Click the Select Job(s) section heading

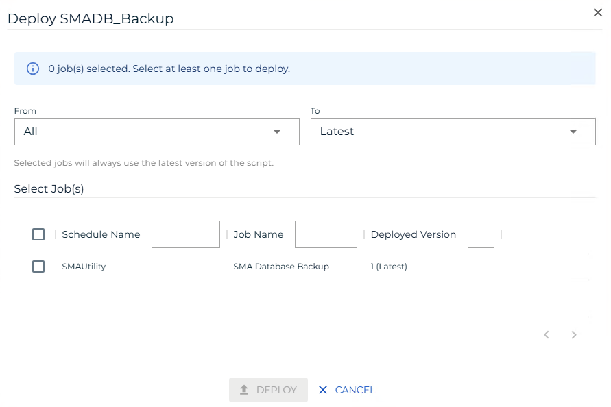pyautogui.click(x=49, y=189)
